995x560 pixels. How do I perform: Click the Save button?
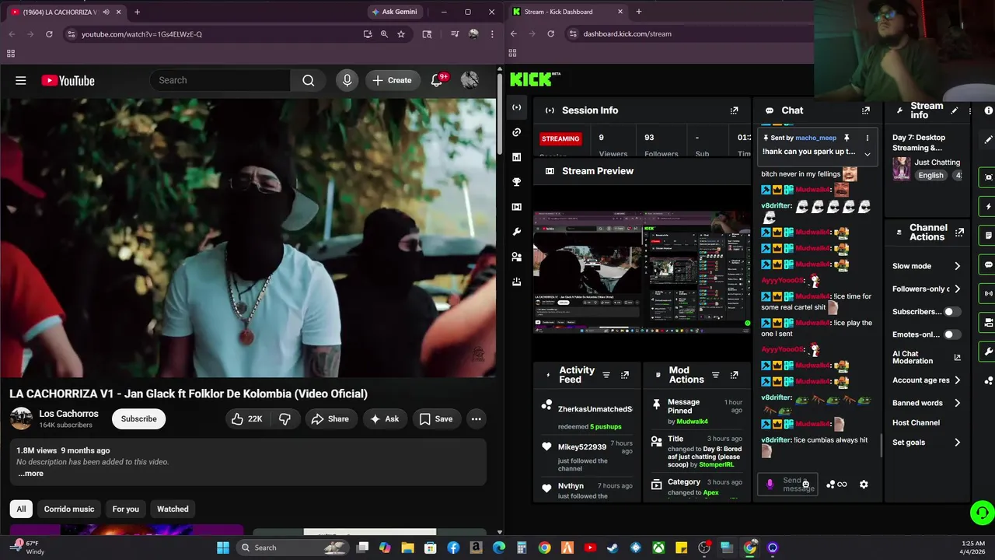point(435,418)
